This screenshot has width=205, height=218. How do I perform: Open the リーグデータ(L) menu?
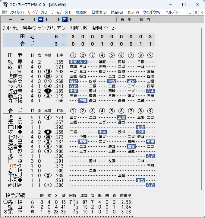[x=37, y=12]
